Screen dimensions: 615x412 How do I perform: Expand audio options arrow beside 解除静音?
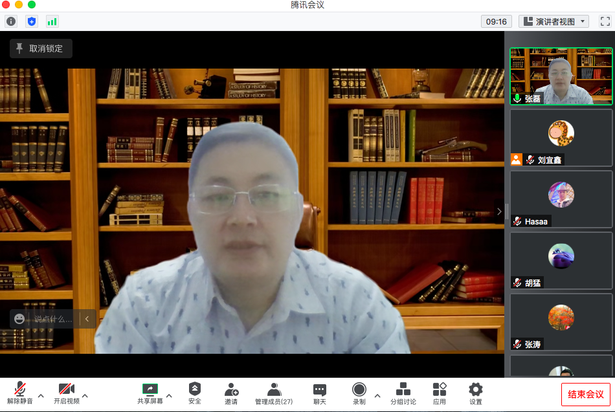(x=41, y=395)
